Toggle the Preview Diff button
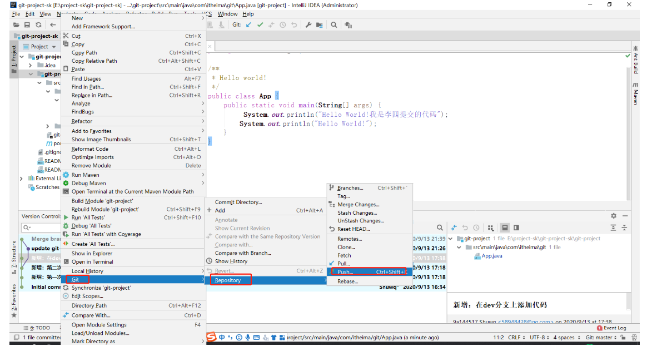This screenshot has height=351, width=647. (505, 228)
